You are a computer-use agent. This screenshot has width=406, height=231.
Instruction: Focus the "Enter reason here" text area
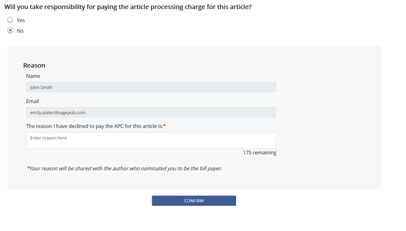151,141
